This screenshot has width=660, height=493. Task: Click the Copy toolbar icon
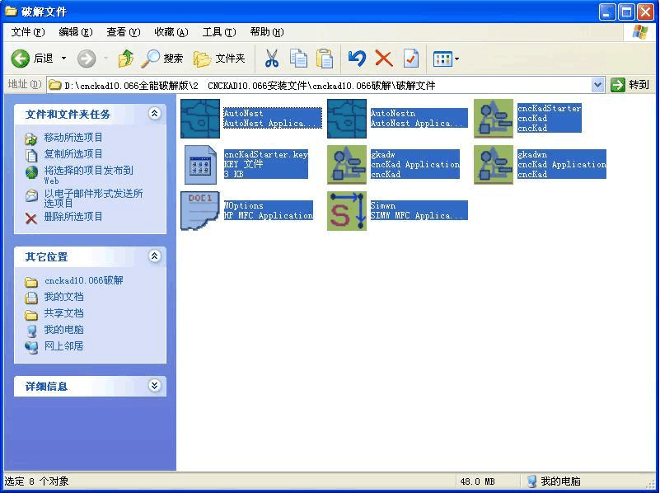pyautogui.click(x=298, y=59)
